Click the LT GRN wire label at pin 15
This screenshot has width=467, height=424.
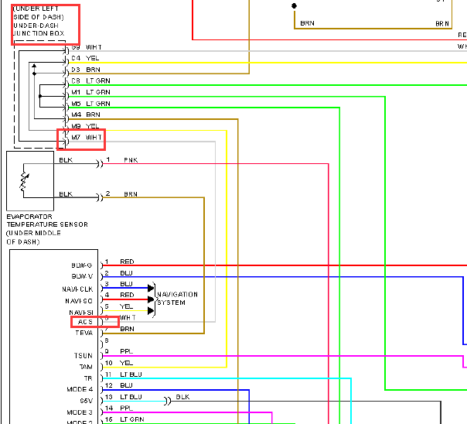point(132,419)
